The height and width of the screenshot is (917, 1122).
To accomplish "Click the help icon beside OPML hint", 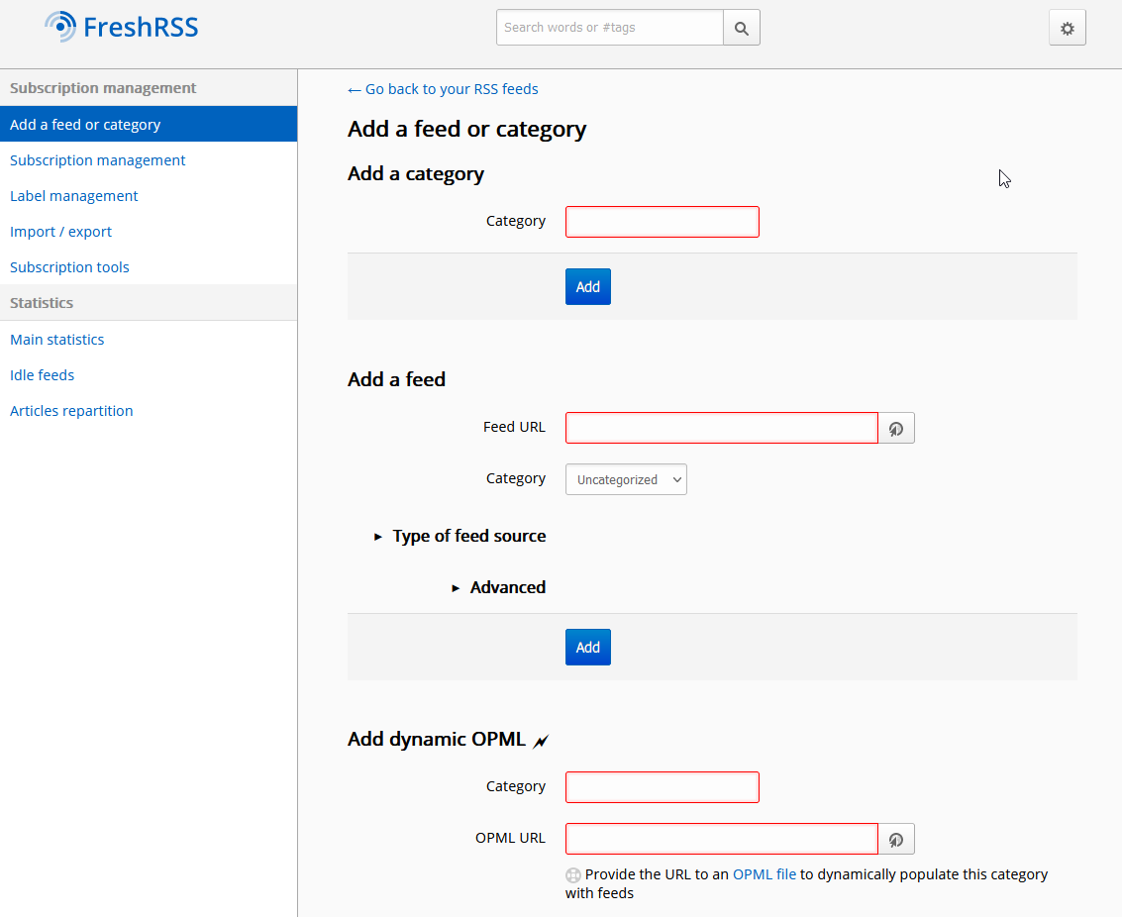I will (x=573, y=874).
